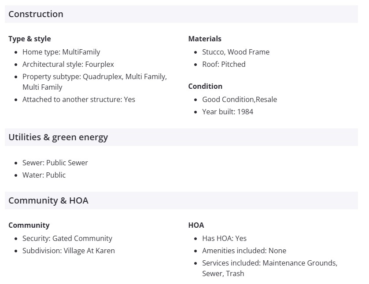
Task: Select the Roof: Pitched entry
Action: tap(224, 64)
